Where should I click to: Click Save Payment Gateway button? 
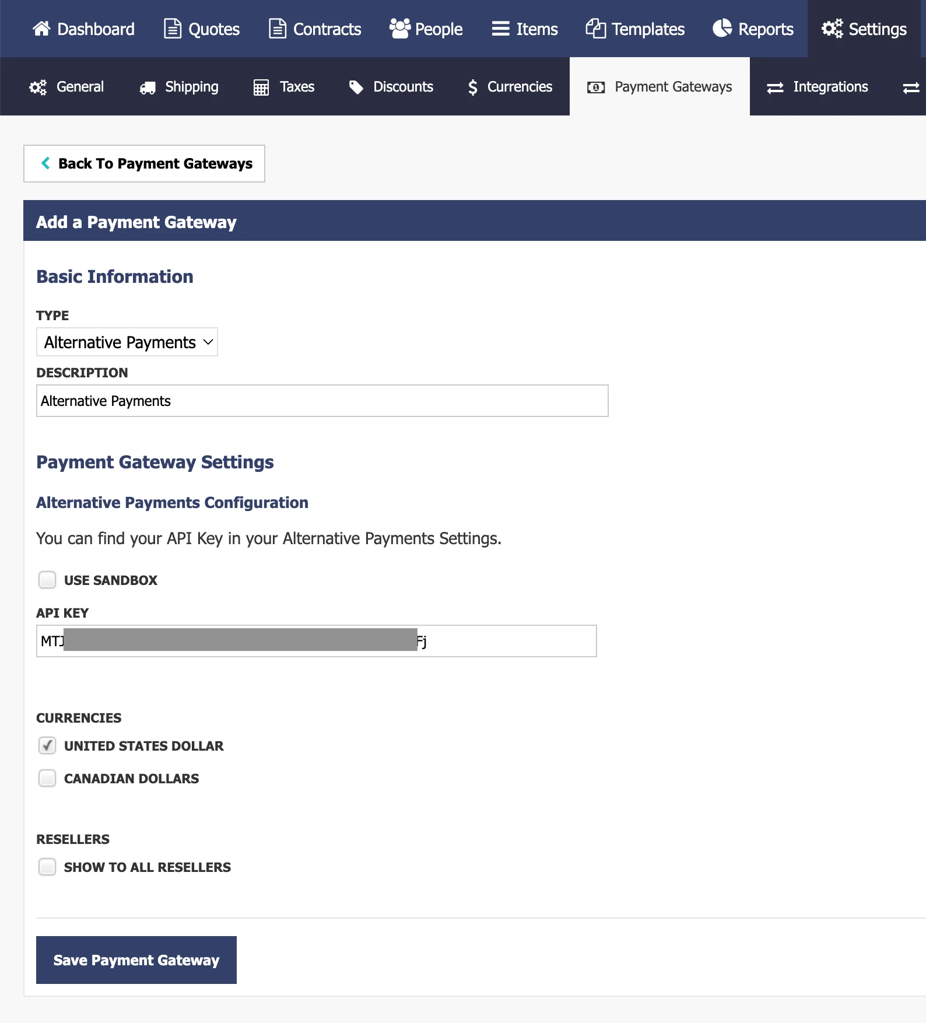click(x=136, y=960)
